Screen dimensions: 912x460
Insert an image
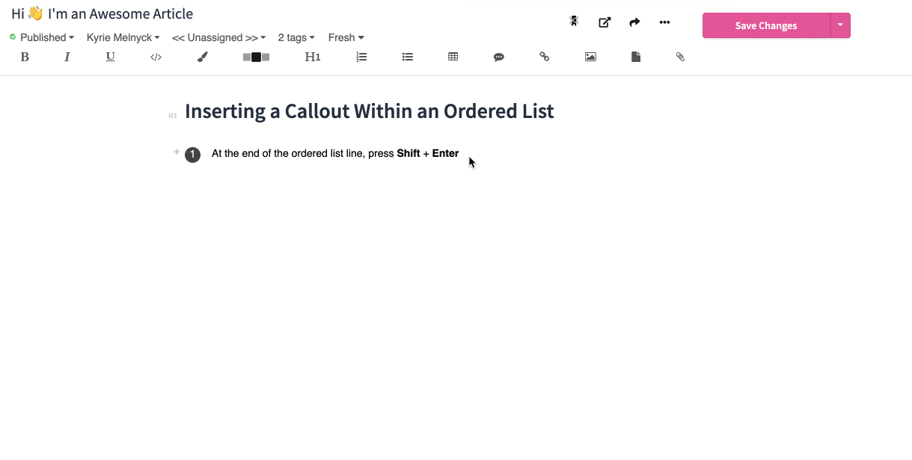(590, 57)
